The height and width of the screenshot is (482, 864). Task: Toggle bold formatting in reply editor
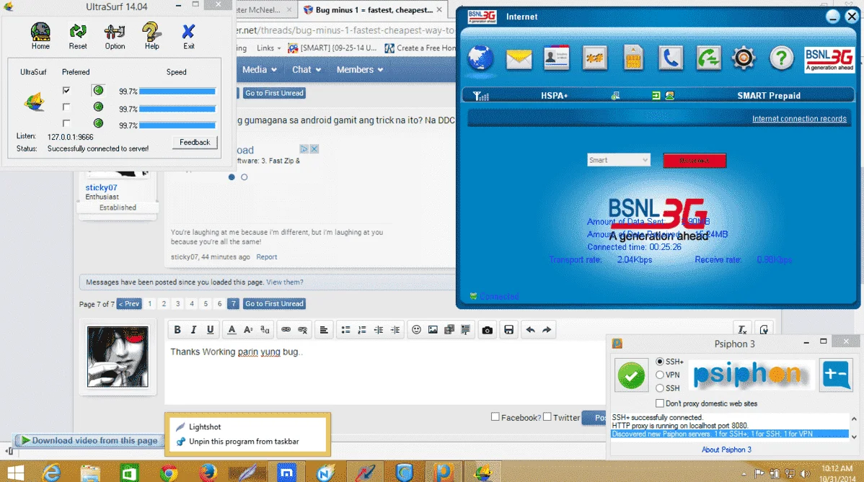coord(177,329)
